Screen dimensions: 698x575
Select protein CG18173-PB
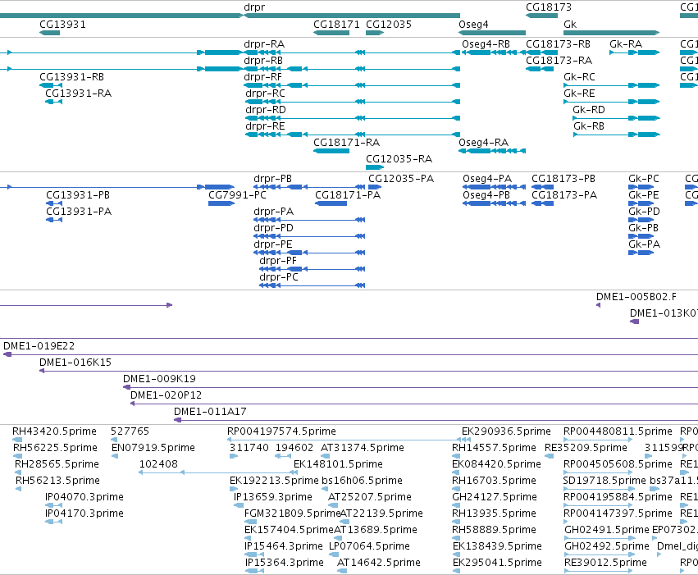563,179
